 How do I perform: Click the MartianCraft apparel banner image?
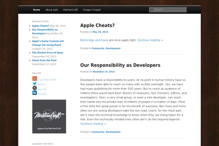click(49, 116)
